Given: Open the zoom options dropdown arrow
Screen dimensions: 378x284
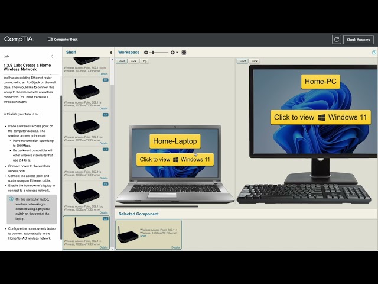Looking at the screenshot, I should click(177, 53).
